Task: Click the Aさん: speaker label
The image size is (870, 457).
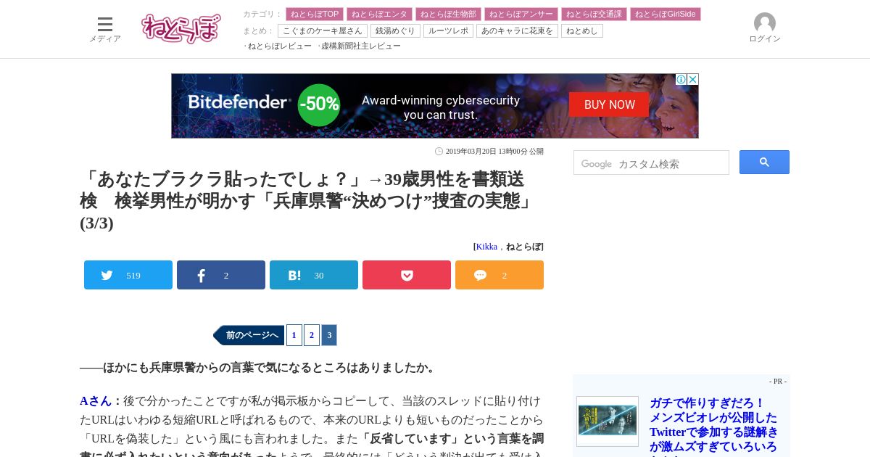Action: tap(101, 401)
